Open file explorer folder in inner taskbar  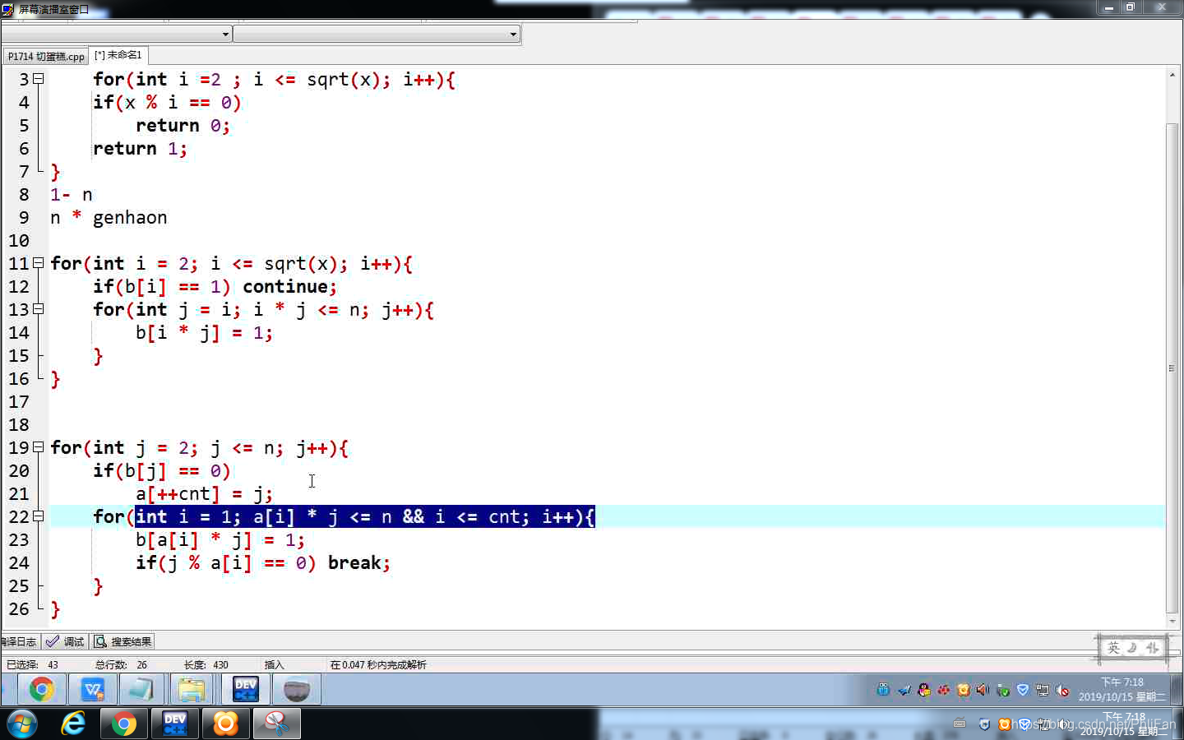[x=192, y=689]
